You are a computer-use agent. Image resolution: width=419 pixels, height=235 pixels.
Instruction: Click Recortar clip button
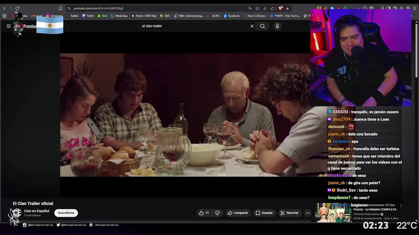tap(289, 213)
